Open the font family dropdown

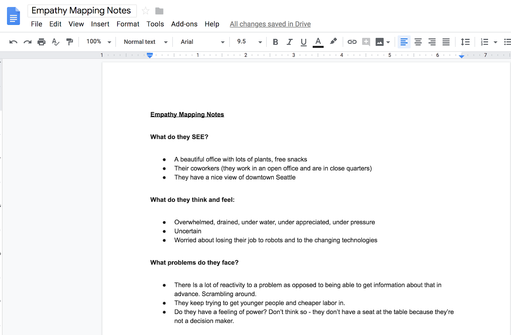coord(201,42)
